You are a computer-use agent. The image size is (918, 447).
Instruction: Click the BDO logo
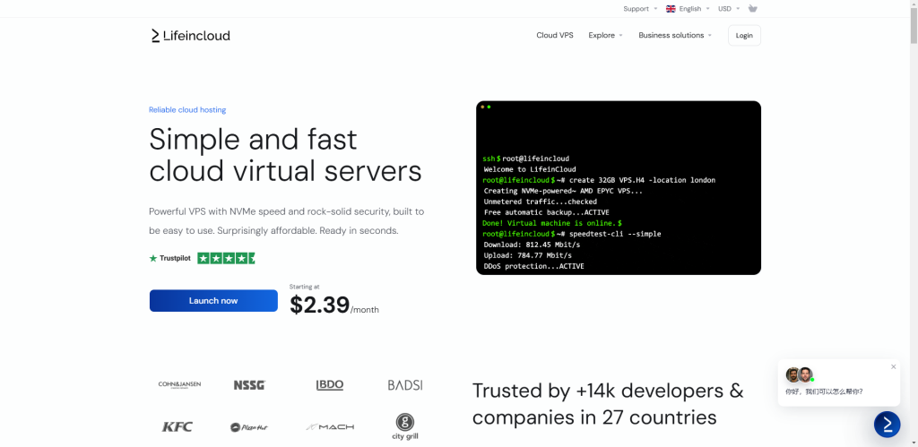tap(330, 385)
